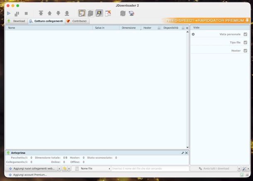Click the lock icon beside Disponibilità column

coord(183,28)
